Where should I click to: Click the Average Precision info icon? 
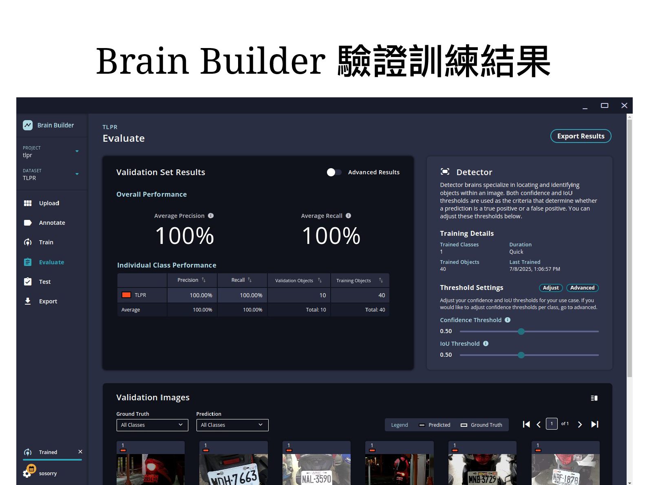[211, 216]
